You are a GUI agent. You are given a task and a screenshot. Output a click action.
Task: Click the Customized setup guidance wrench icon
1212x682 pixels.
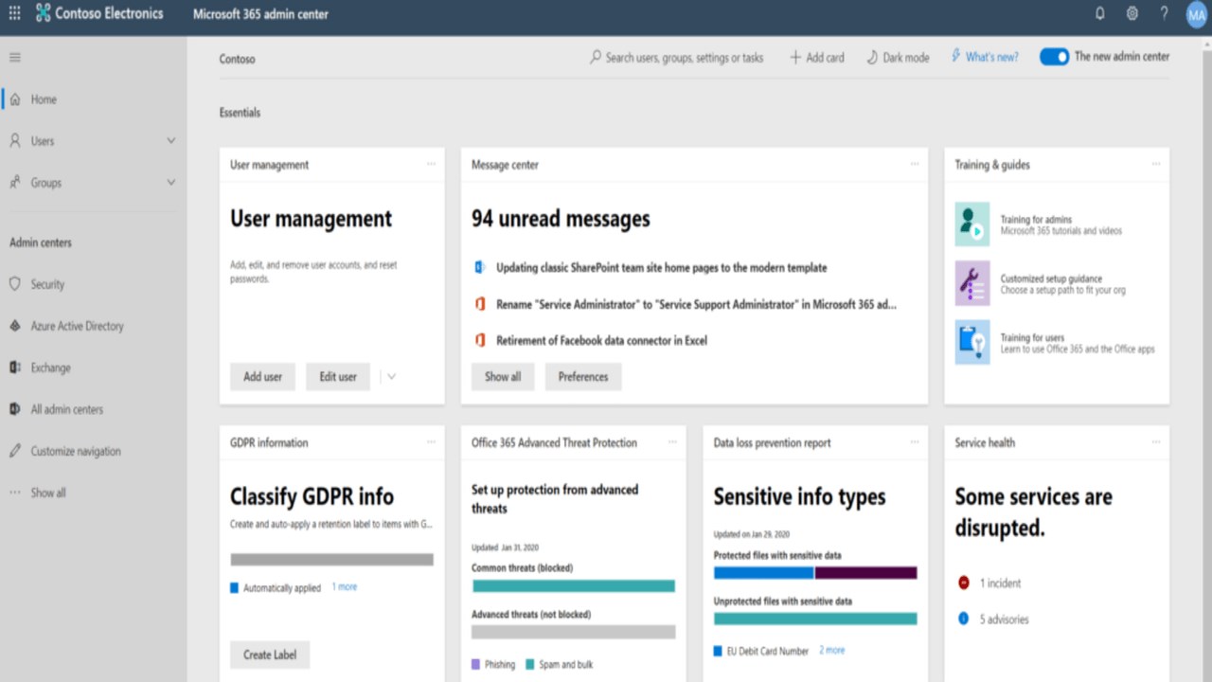(972, 283)
